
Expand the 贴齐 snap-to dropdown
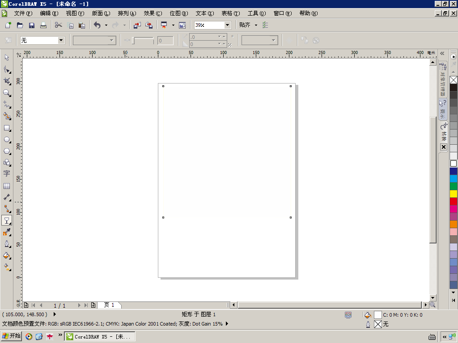tap(256, 25)
